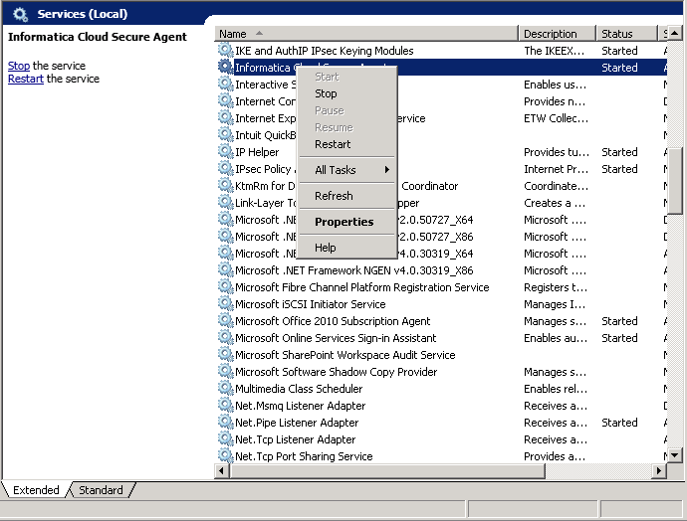Select Microsoft Online Services Sign-in Assistant name
Viewport: 687px width, 521px height.
(336, 338)
